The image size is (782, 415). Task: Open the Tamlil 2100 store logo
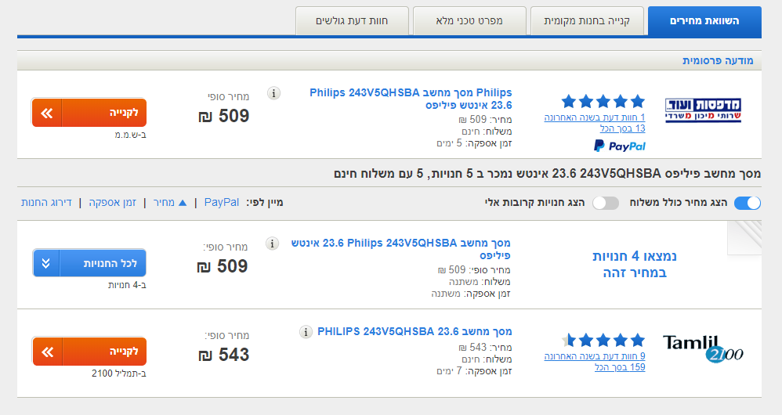pyautogui.click(x=703, y=348)
